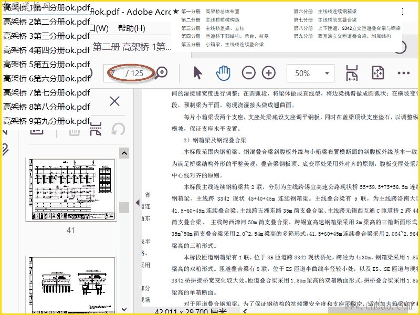Screen dimensions: 420x315
Task: Click the attachments paperclip icon in sidebar
Action: tap(5, 150)
